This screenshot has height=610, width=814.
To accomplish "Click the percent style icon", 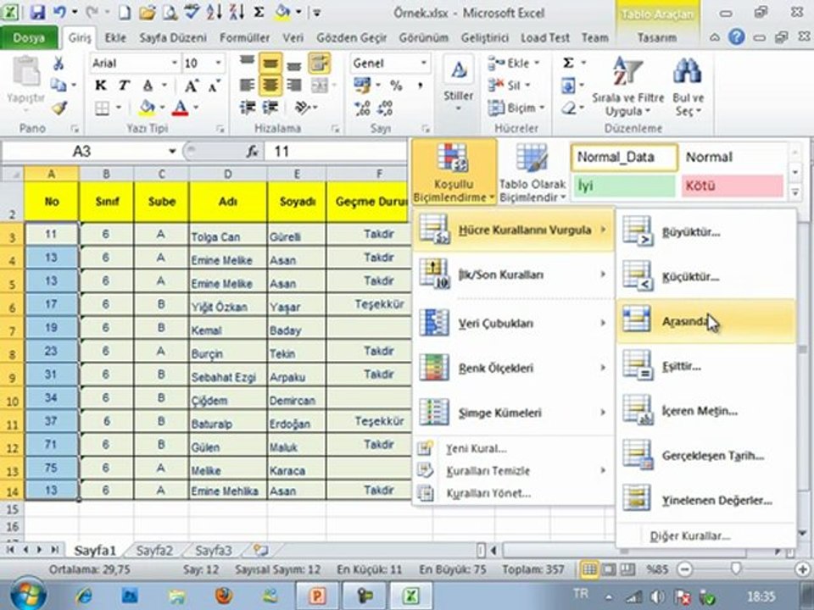I will coord(396,86).
